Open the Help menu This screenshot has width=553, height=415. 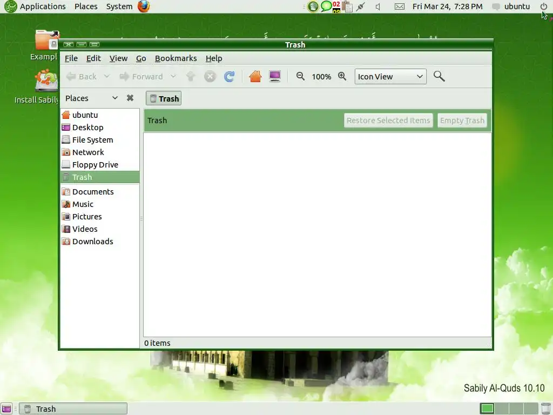pos(214,58)
